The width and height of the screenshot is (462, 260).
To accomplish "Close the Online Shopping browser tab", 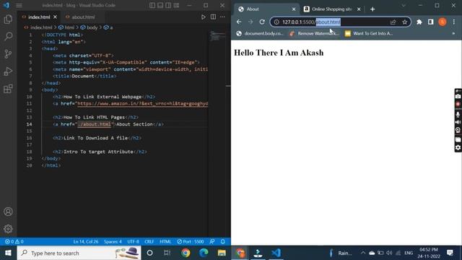I will [359, 9].
